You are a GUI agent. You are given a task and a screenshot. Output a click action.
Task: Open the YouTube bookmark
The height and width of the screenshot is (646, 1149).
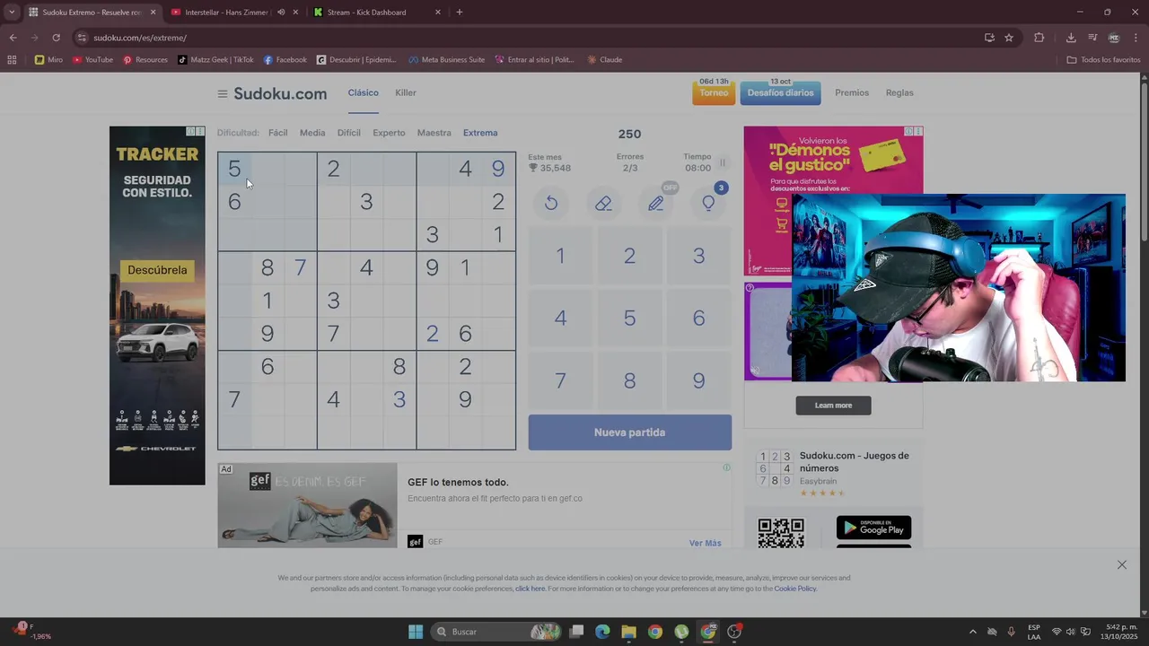[x=92, y=60]
